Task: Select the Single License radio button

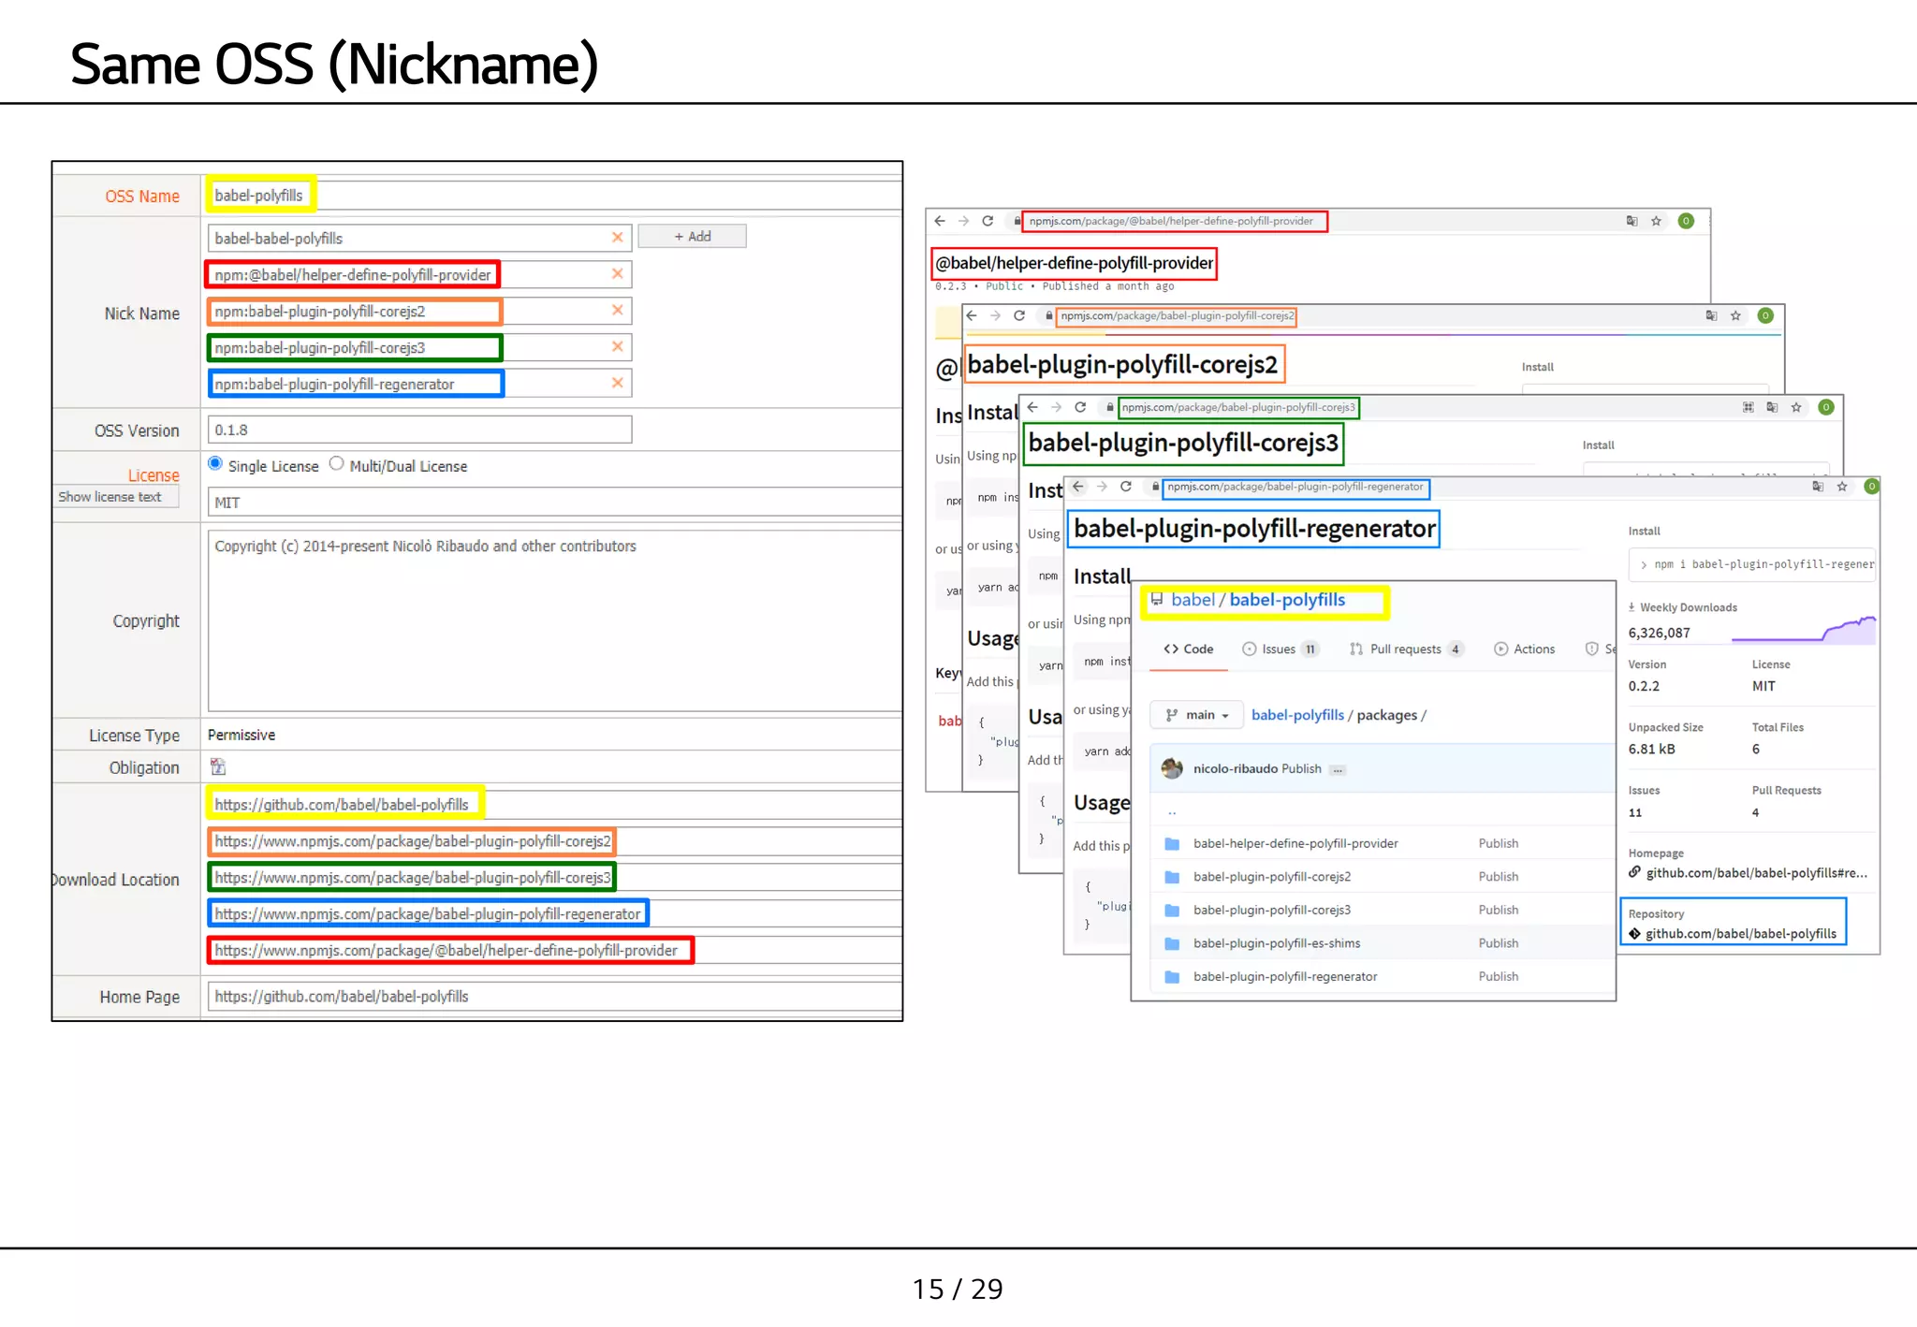Action: coord(215,464)
